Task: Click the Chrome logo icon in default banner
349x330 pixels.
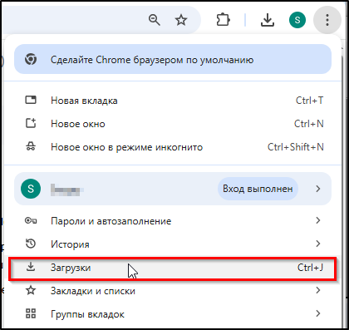Action: (31, 59)
